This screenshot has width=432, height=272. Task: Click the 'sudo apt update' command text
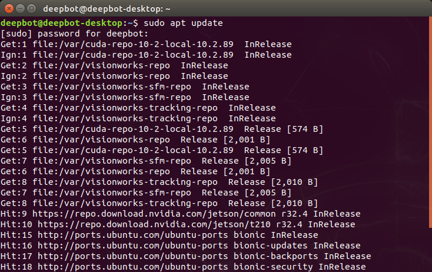pyautogui.click(x=183, y=23)
